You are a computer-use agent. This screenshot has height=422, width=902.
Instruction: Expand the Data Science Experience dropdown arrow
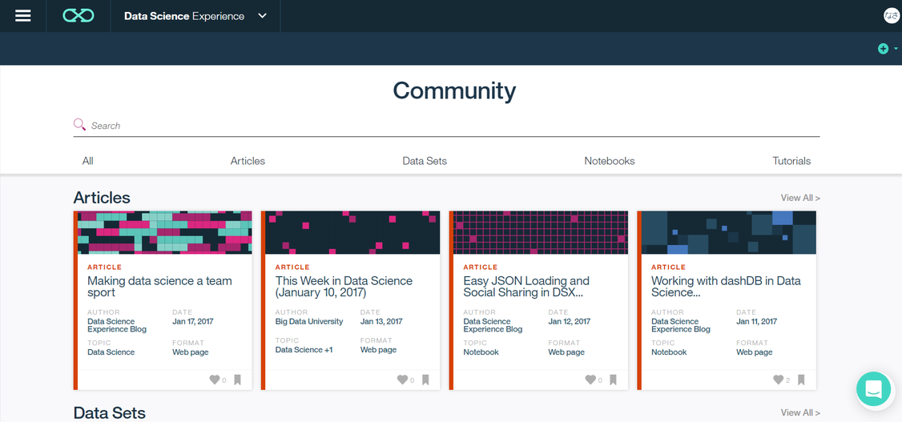pos(262,16)
